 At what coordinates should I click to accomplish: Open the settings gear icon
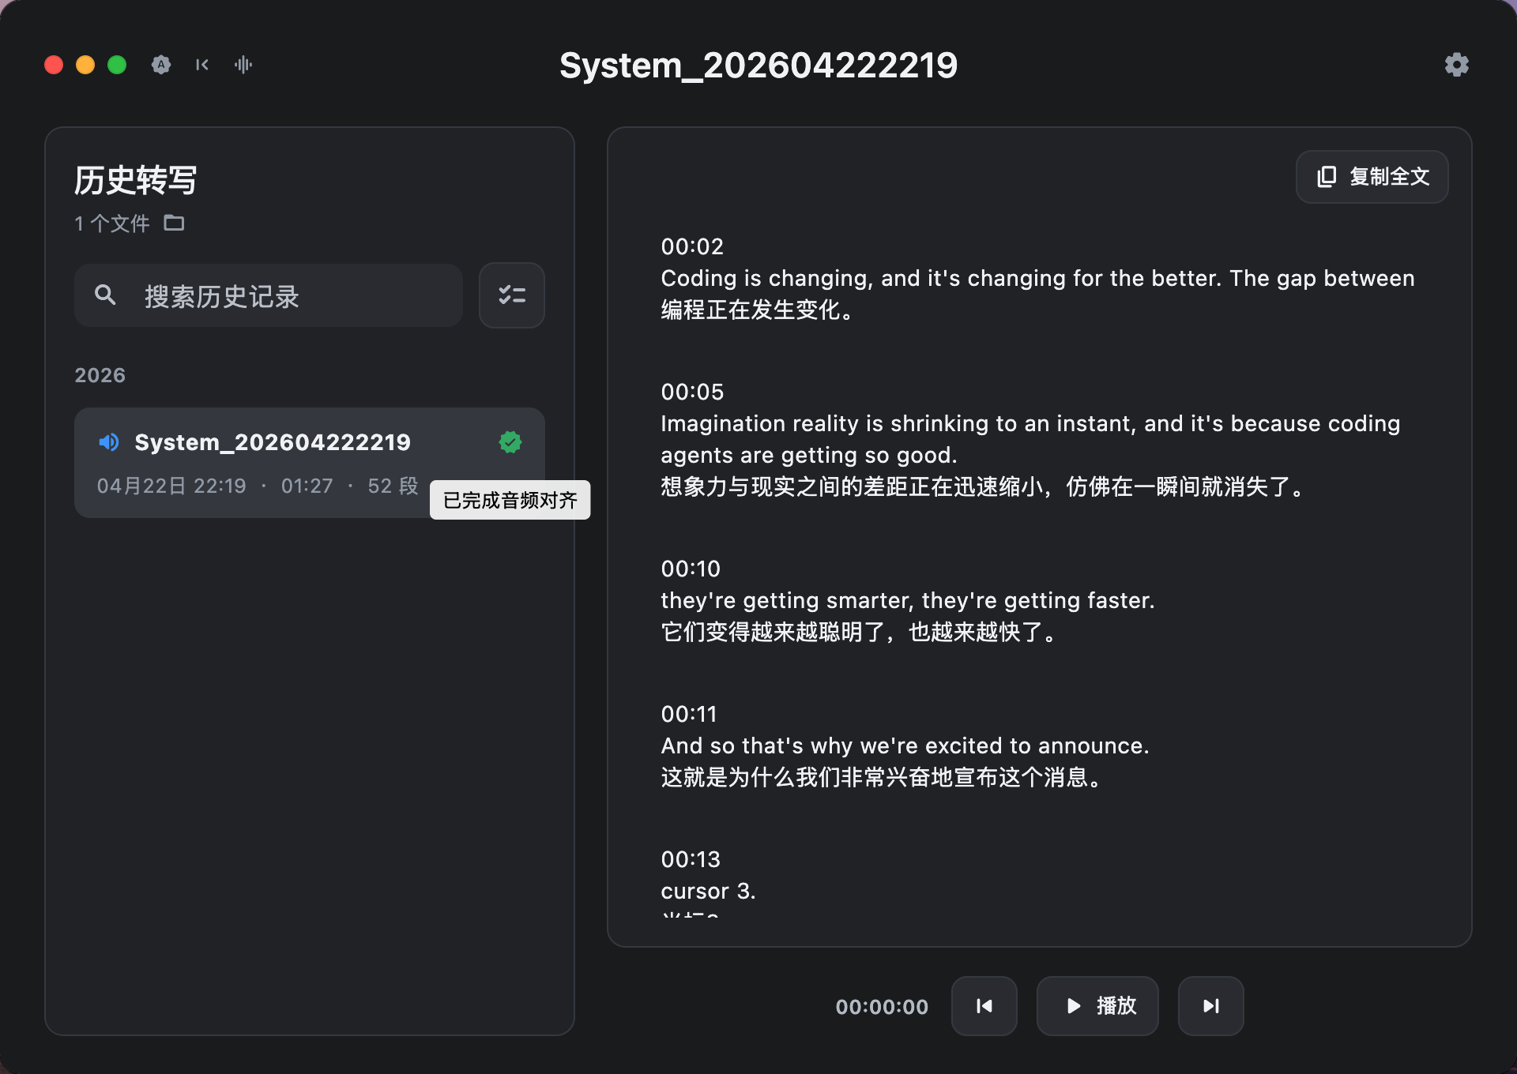pos(1456,65)
